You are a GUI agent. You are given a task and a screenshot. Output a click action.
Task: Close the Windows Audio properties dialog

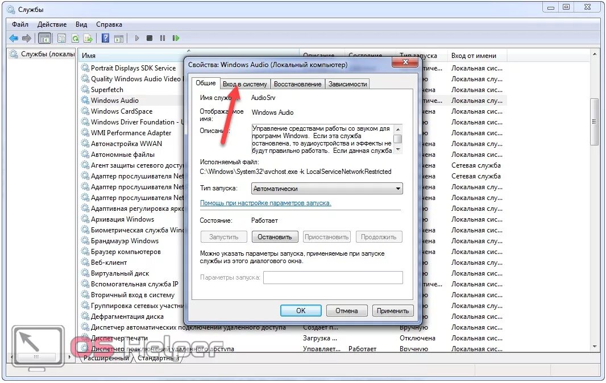(405, 62)
